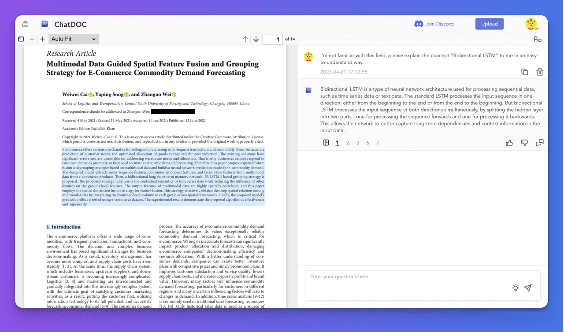564x332 pixels.
Task: Toggle the PDF sidebar panel icon
Action: [21, 39]
